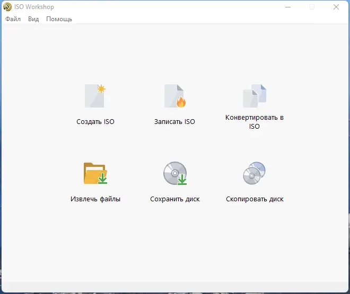Open the Вид menu
This screenshot has width=350, height=294.
33,19
